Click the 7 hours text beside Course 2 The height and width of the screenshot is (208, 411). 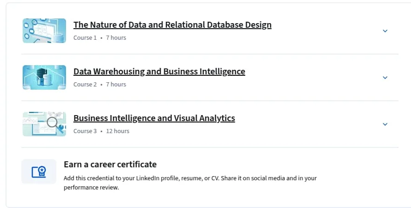tap(116, 85)
